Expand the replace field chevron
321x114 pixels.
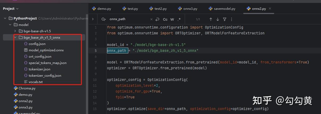pos(93,19)
